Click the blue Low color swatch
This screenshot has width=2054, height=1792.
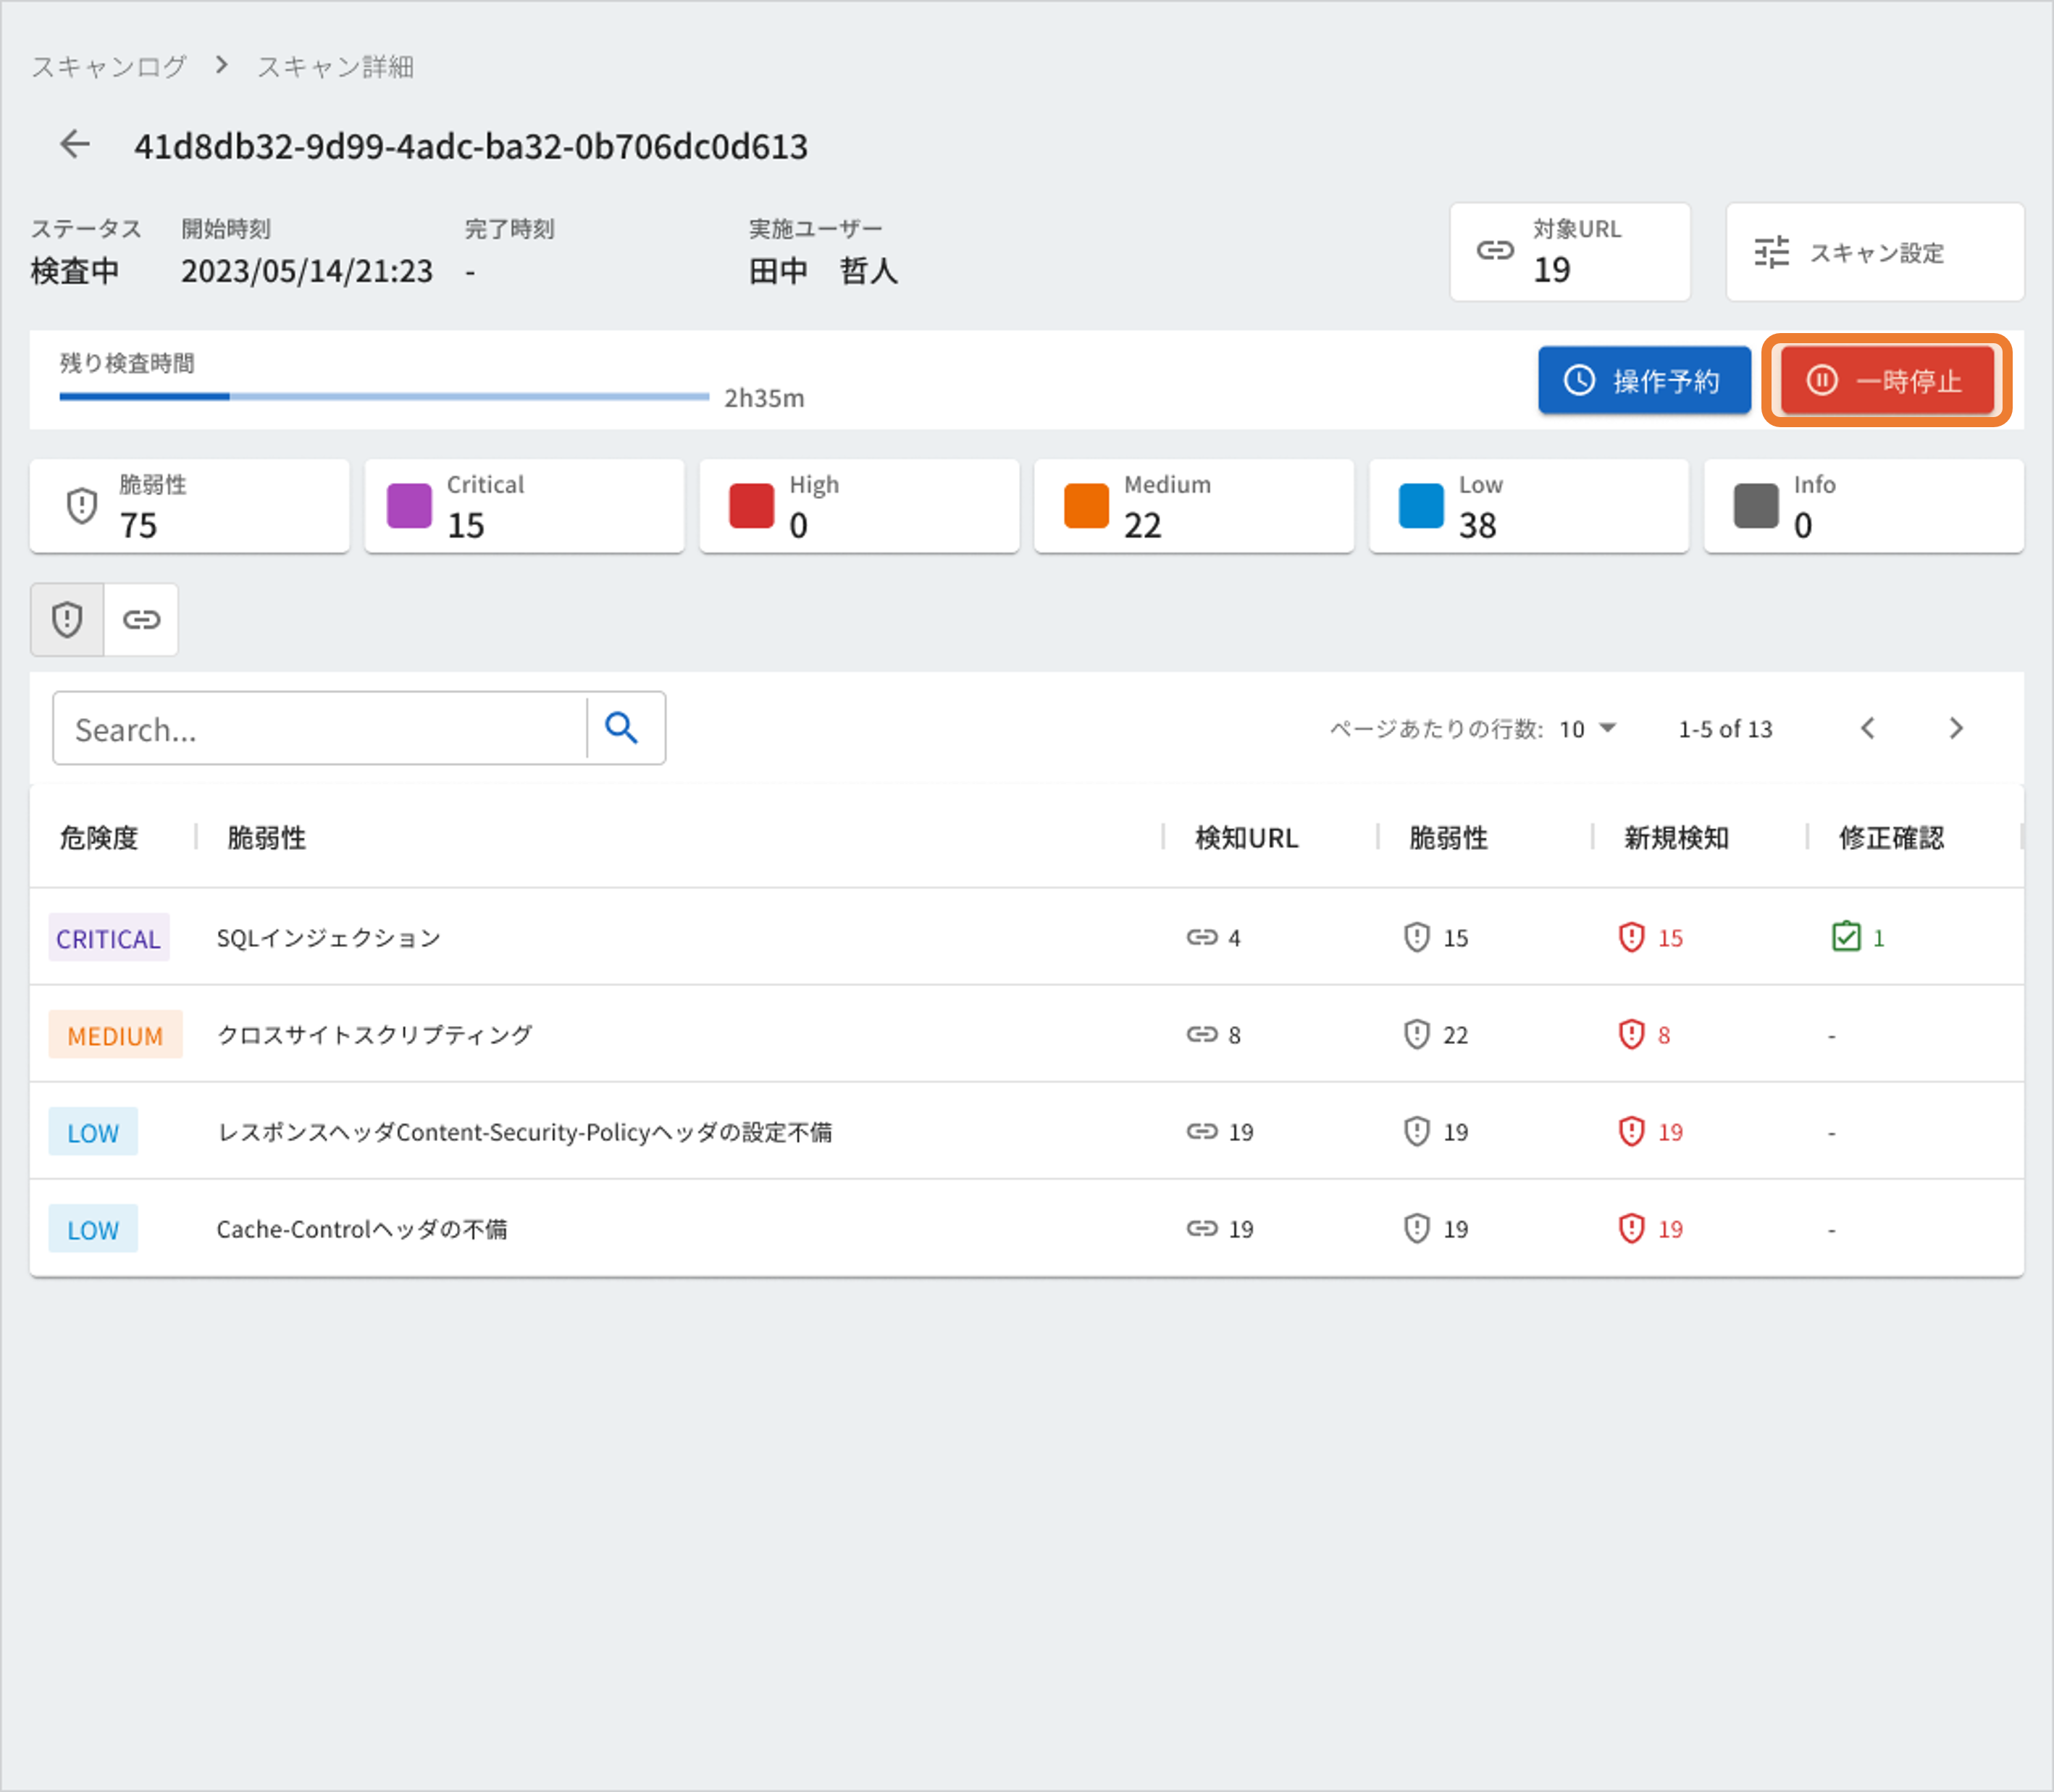click(x=1421, y=506)
